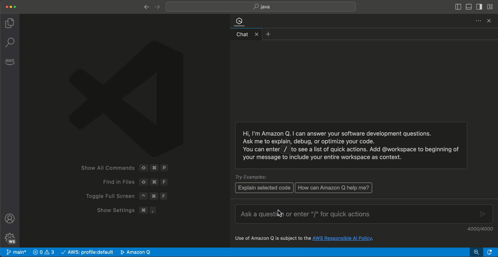Viewport: 498px width, 257px height.
Task: Open the AWS Responsible AI Policy link
Action: point(342,238)
